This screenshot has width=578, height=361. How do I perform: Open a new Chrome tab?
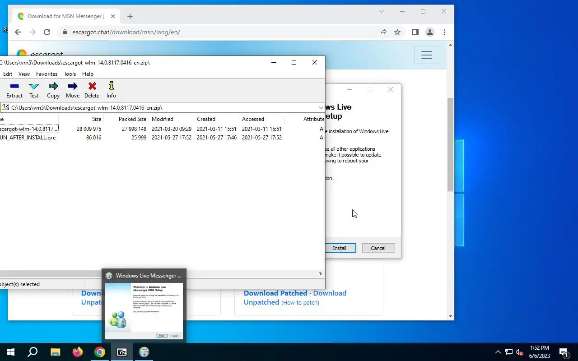pos(130,16)
